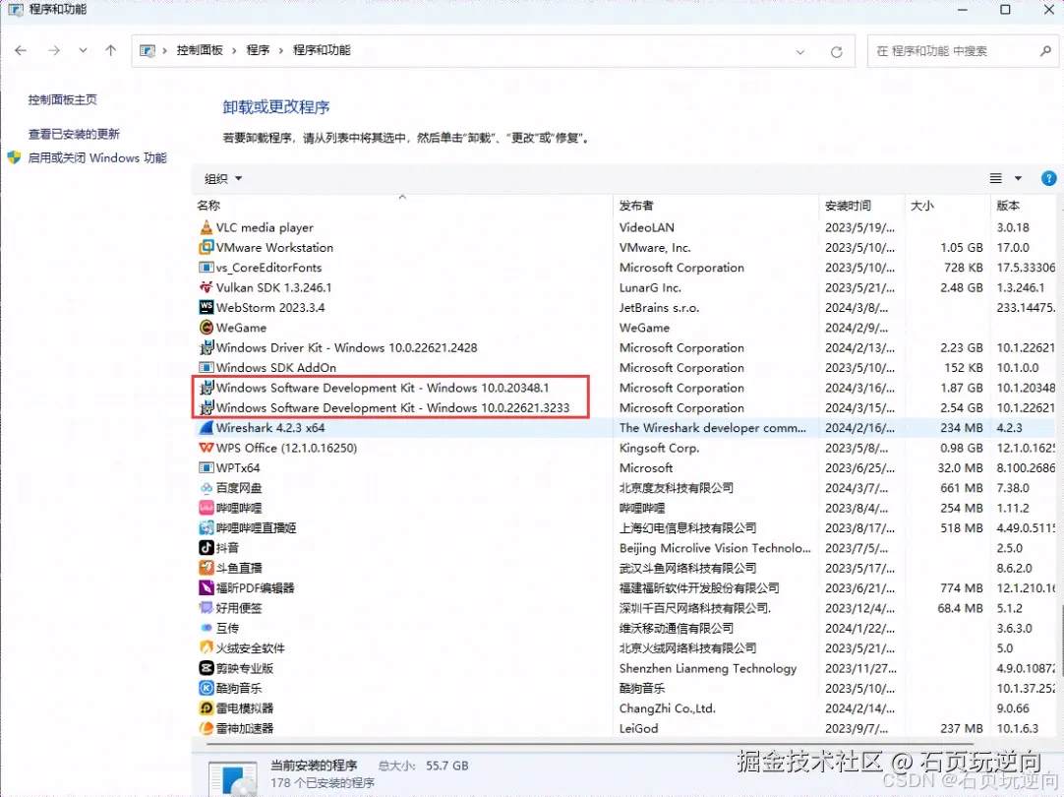1064x797 pixels.
Task: Click the 程序和功能 breadcrumb
Action: click(322, 50)
